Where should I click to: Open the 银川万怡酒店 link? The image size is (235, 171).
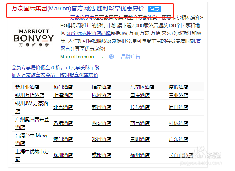pos(30,95)
